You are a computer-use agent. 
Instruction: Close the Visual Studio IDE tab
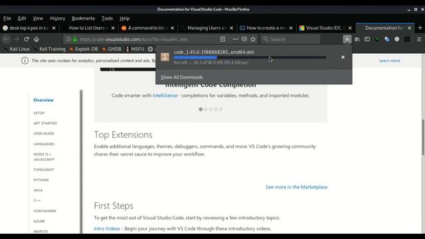point(350,28)
